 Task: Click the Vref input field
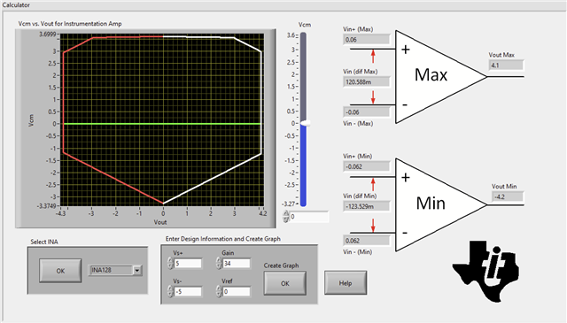[x=237, y=291]
